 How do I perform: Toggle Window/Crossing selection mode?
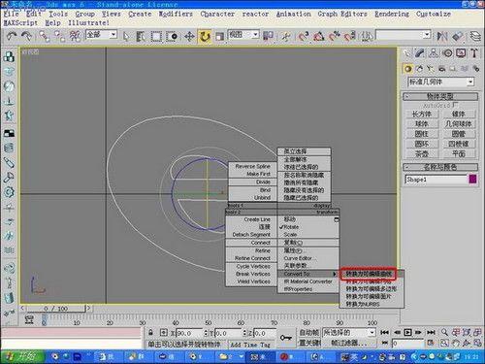pyautogui.click(x=173, y=36)
